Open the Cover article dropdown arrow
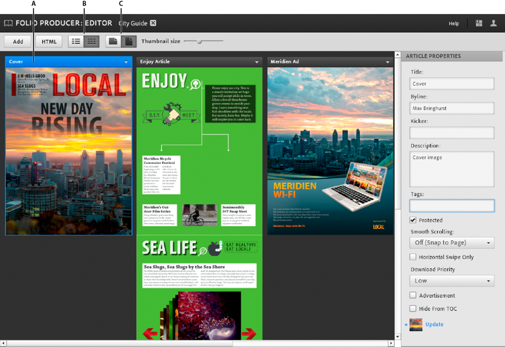505x347 pixels. [127, 61]
